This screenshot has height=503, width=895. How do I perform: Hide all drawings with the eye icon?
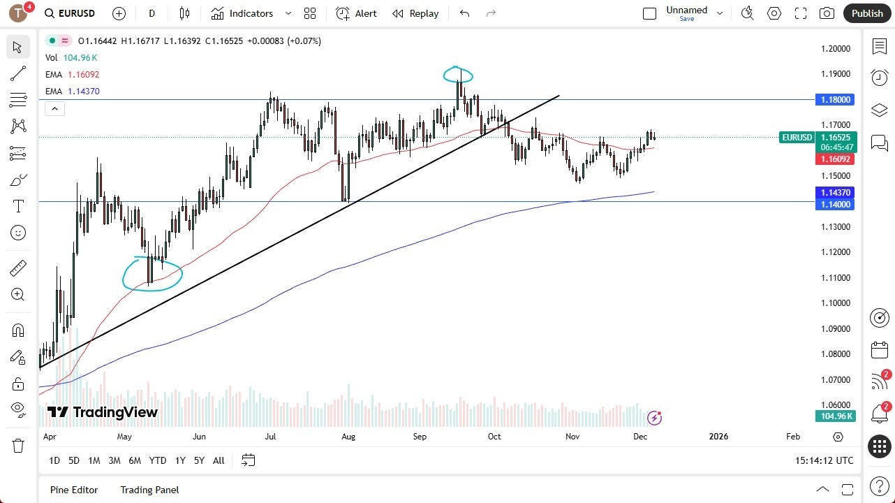click(x=17, y=409)
